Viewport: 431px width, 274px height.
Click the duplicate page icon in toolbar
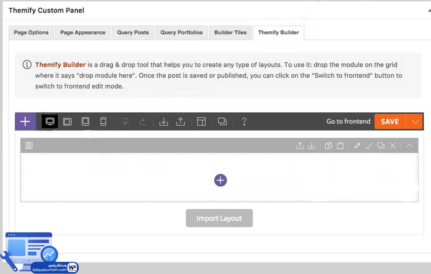[x=222, y=121]
